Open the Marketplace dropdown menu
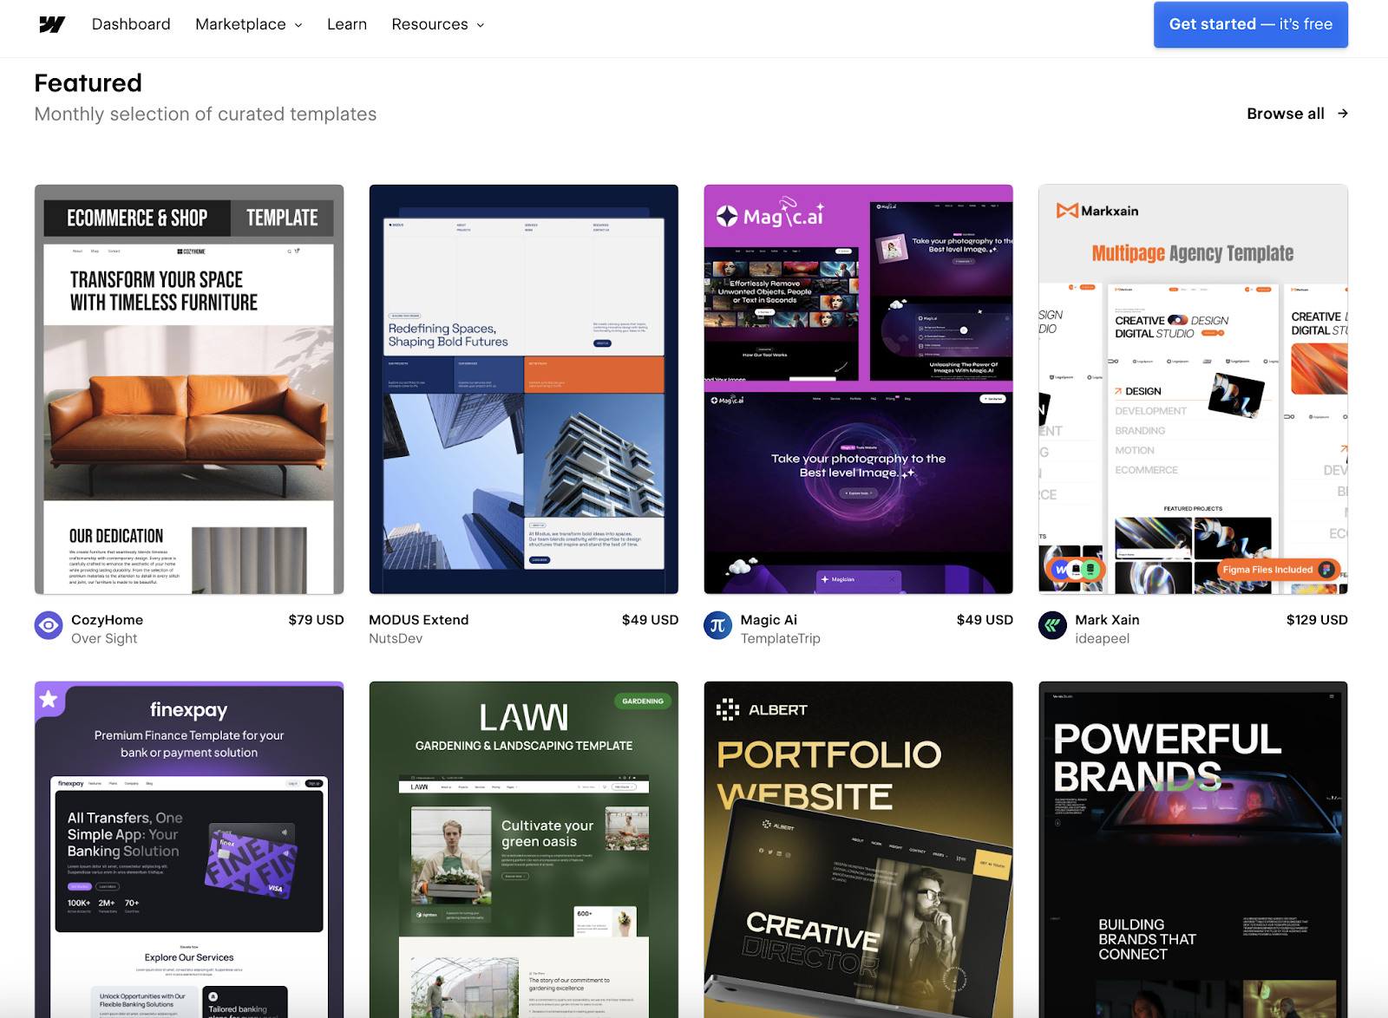This screenshot has height=1018, width=1388. (241, 24)
